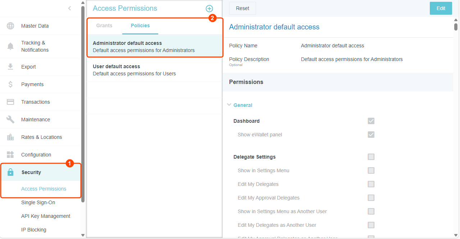Click the Security padlock icon
The width and height of the screenshot is (460, 239).
10,172
